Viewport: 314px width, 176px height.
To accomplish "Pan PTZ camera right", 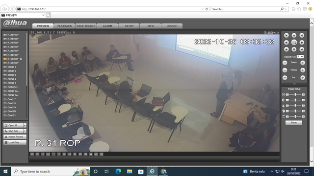I will (x=302, y=43).
